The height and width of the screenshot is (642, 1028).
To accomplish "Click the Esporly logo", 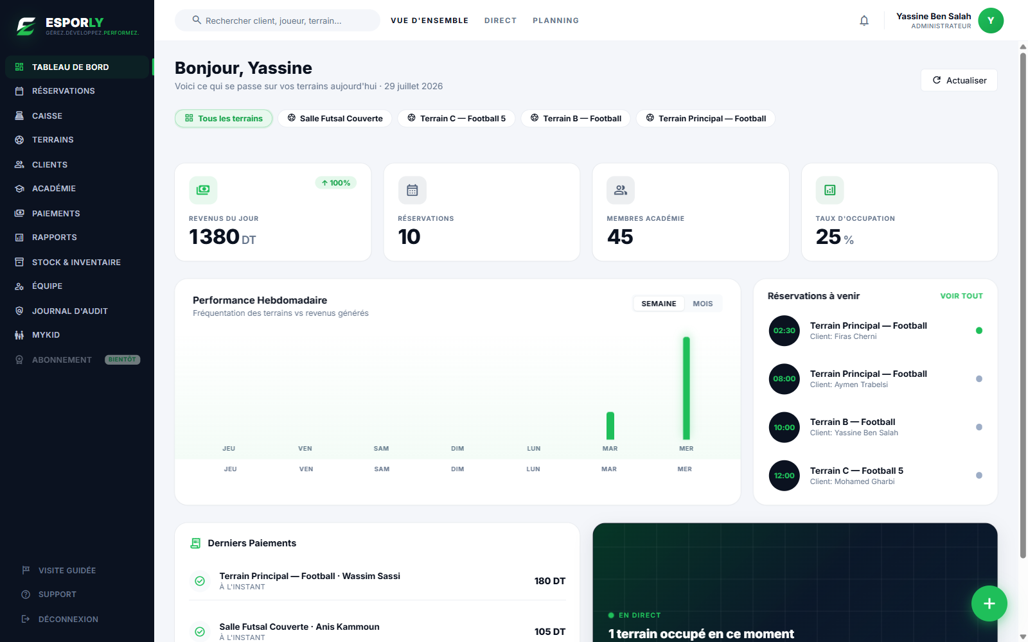I will [x=77, y=26].
